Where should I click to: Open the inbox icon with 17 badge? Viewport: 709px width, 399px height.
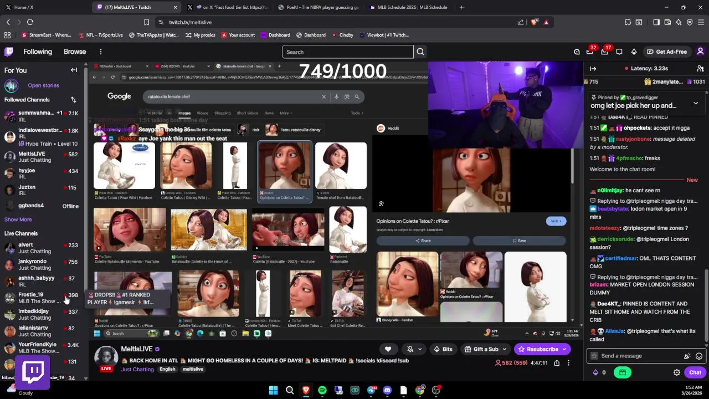[605, 52]
